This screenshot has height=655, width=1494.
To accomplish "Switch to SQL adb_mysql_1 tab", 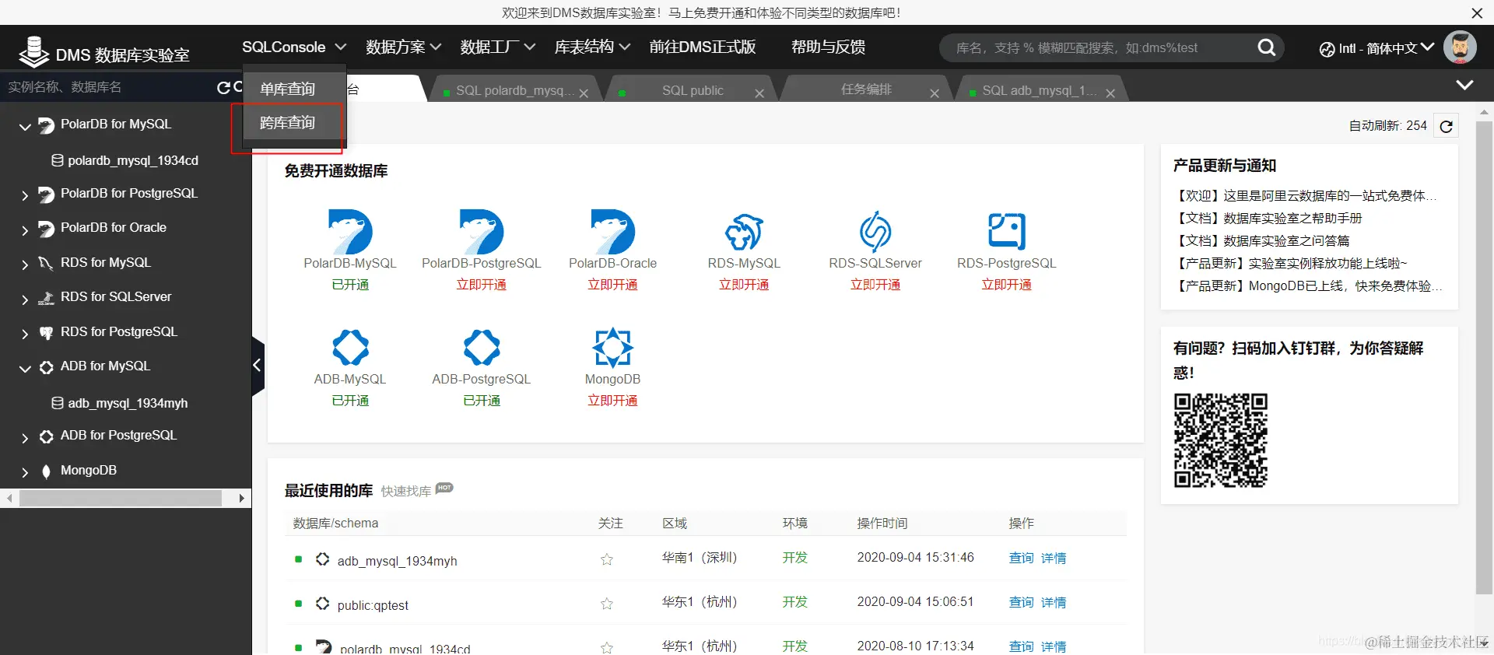I will [x=1040, y=90].
